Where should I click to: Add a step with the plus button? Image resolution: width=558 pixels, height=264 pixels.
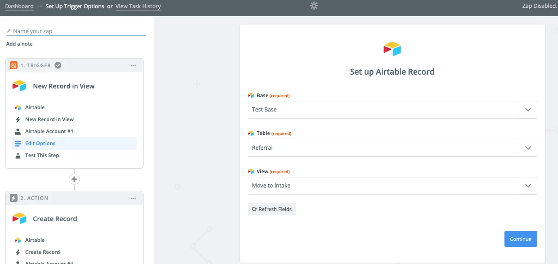[x=74, y=179]
